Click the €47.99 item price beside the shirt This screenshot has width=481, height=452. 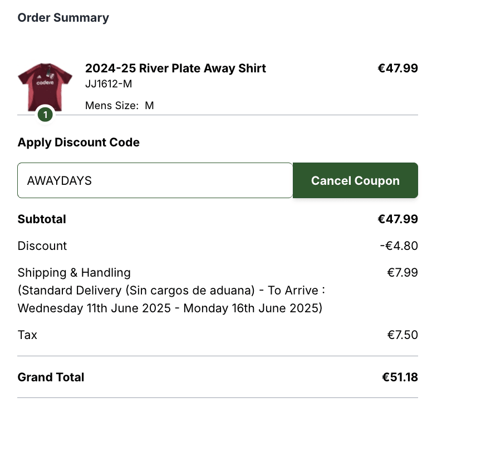[397, 68]
